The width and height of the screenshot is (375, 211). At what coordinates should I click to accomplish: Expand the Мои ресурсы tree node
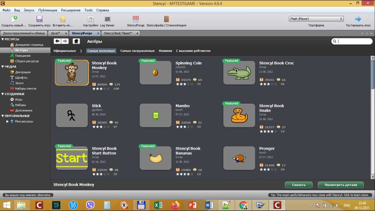[7, 121]
